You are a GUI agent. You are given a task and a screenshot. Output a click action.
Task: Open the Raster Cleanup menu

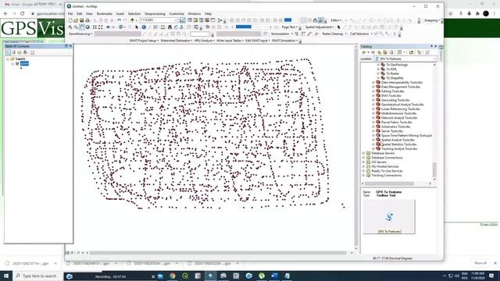pos(334,34)
